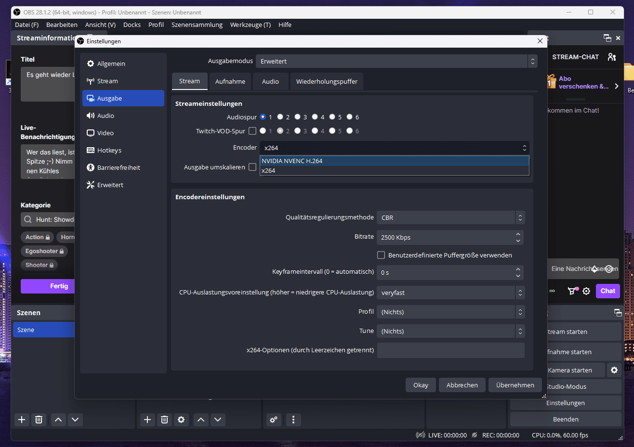Open the Qualitätsregulierungsmethode dropdown

450,217
